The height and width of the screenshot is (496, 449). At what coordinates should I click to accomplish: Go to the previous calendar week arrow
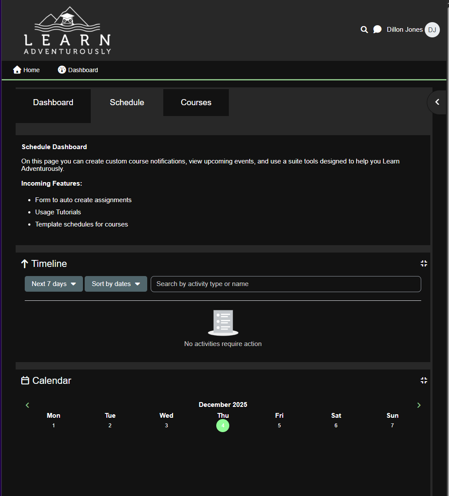coord(27,405)
